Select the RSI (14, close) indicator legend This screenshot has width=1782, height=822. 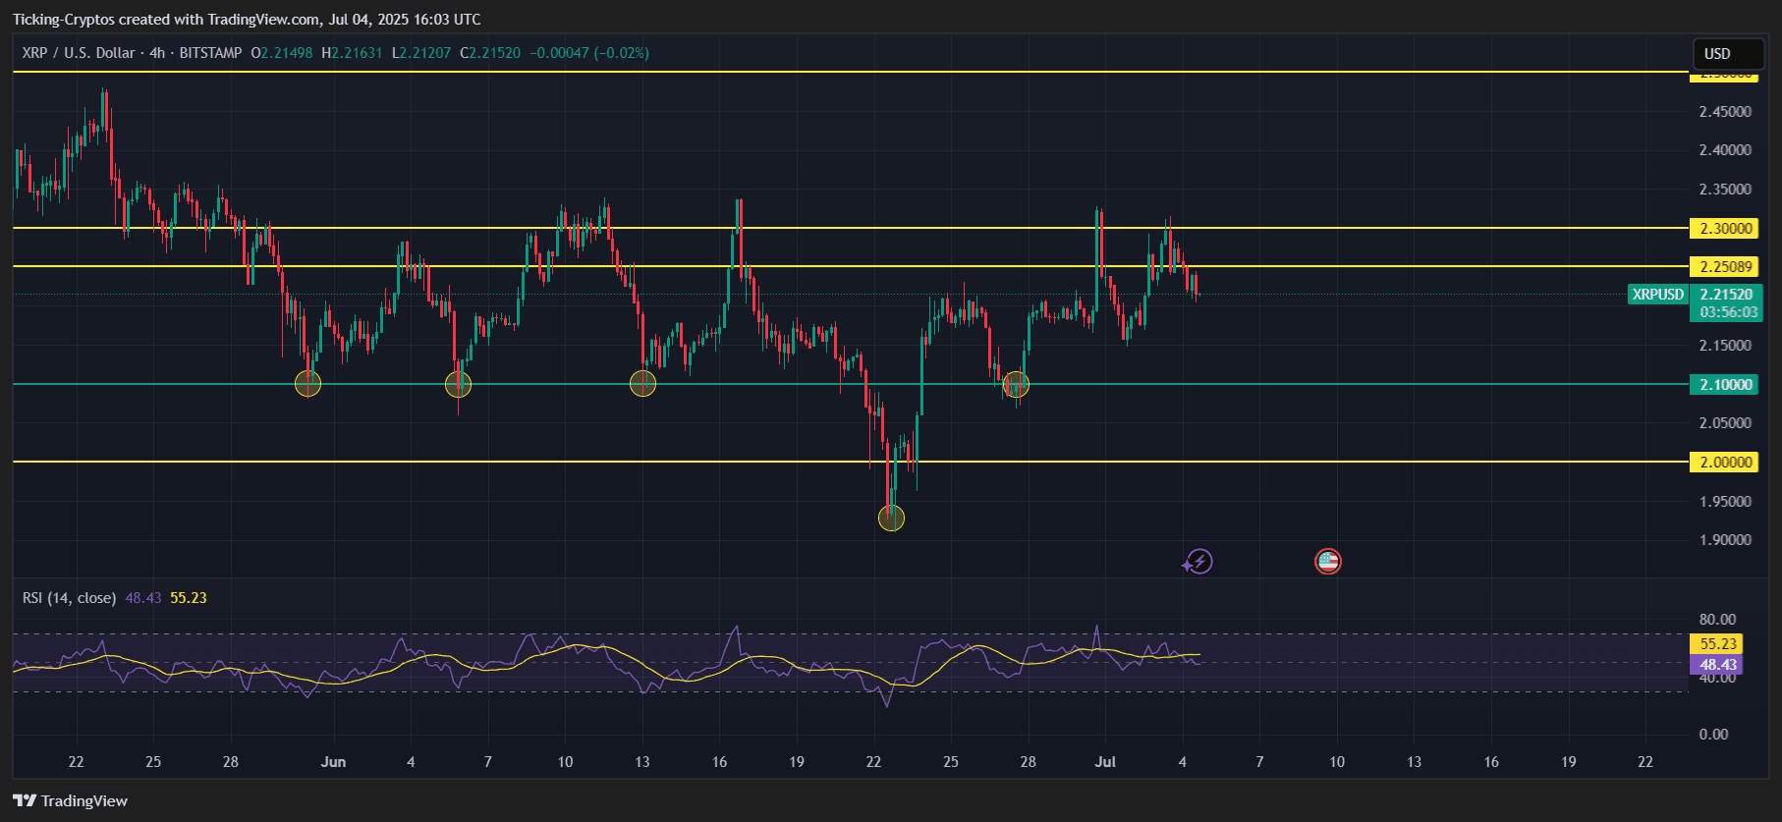point(70,598)
